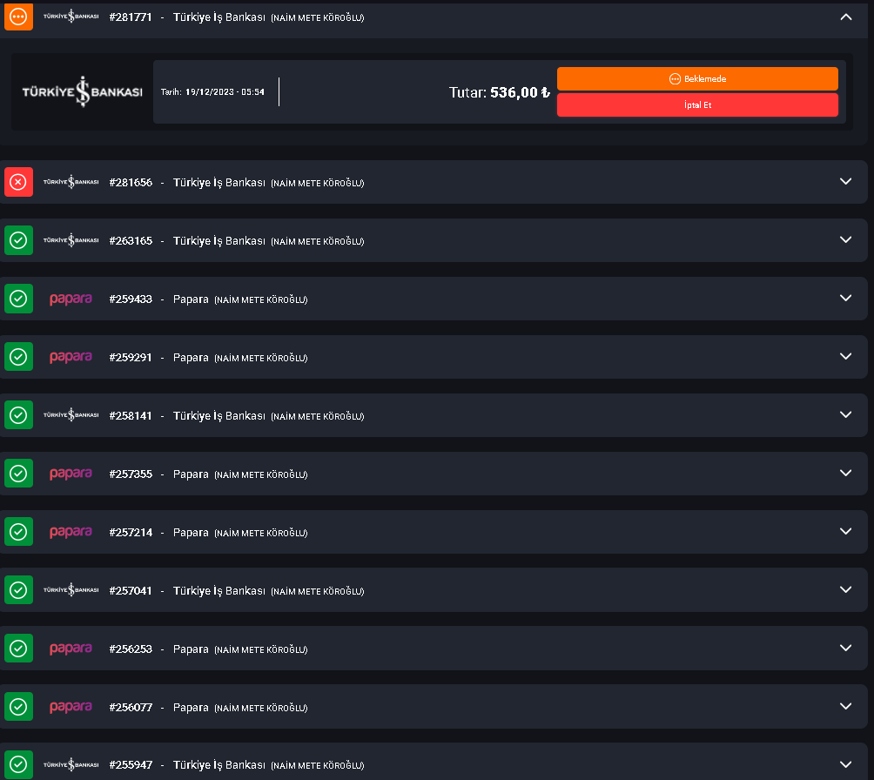Open details chevron for transaction #256077

845,706
